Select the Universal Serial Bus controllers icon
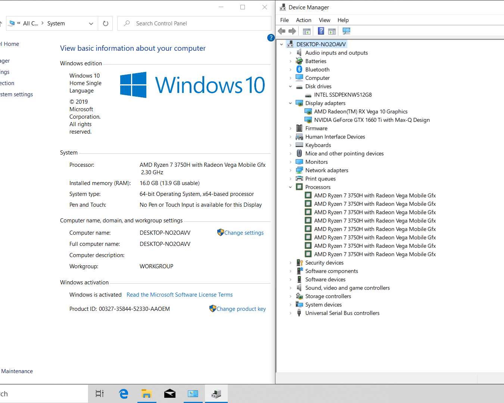Viewport: 504px width, 403px height. 299,313
